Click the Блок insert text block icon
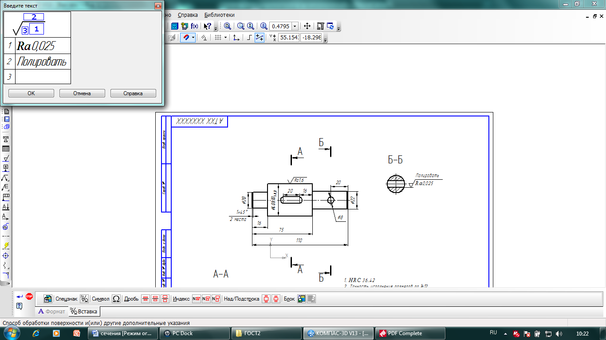Viewport: 606px width, 340px height. tap(302, 299)
